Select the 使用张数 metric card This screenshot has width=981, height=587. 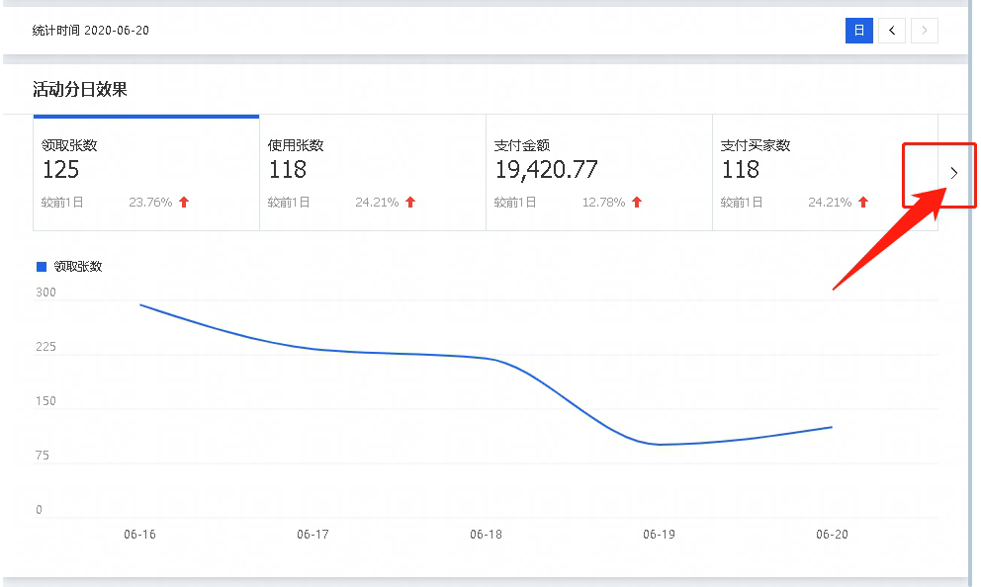click(372, 173)
